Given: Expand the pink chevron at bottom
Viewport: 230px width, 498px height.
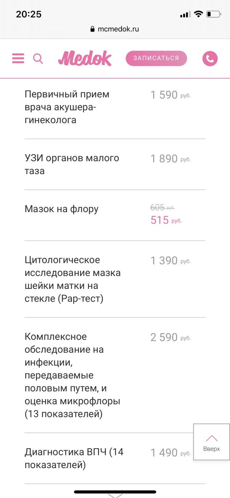Looking at the screenshot, I should pos(115,495).
